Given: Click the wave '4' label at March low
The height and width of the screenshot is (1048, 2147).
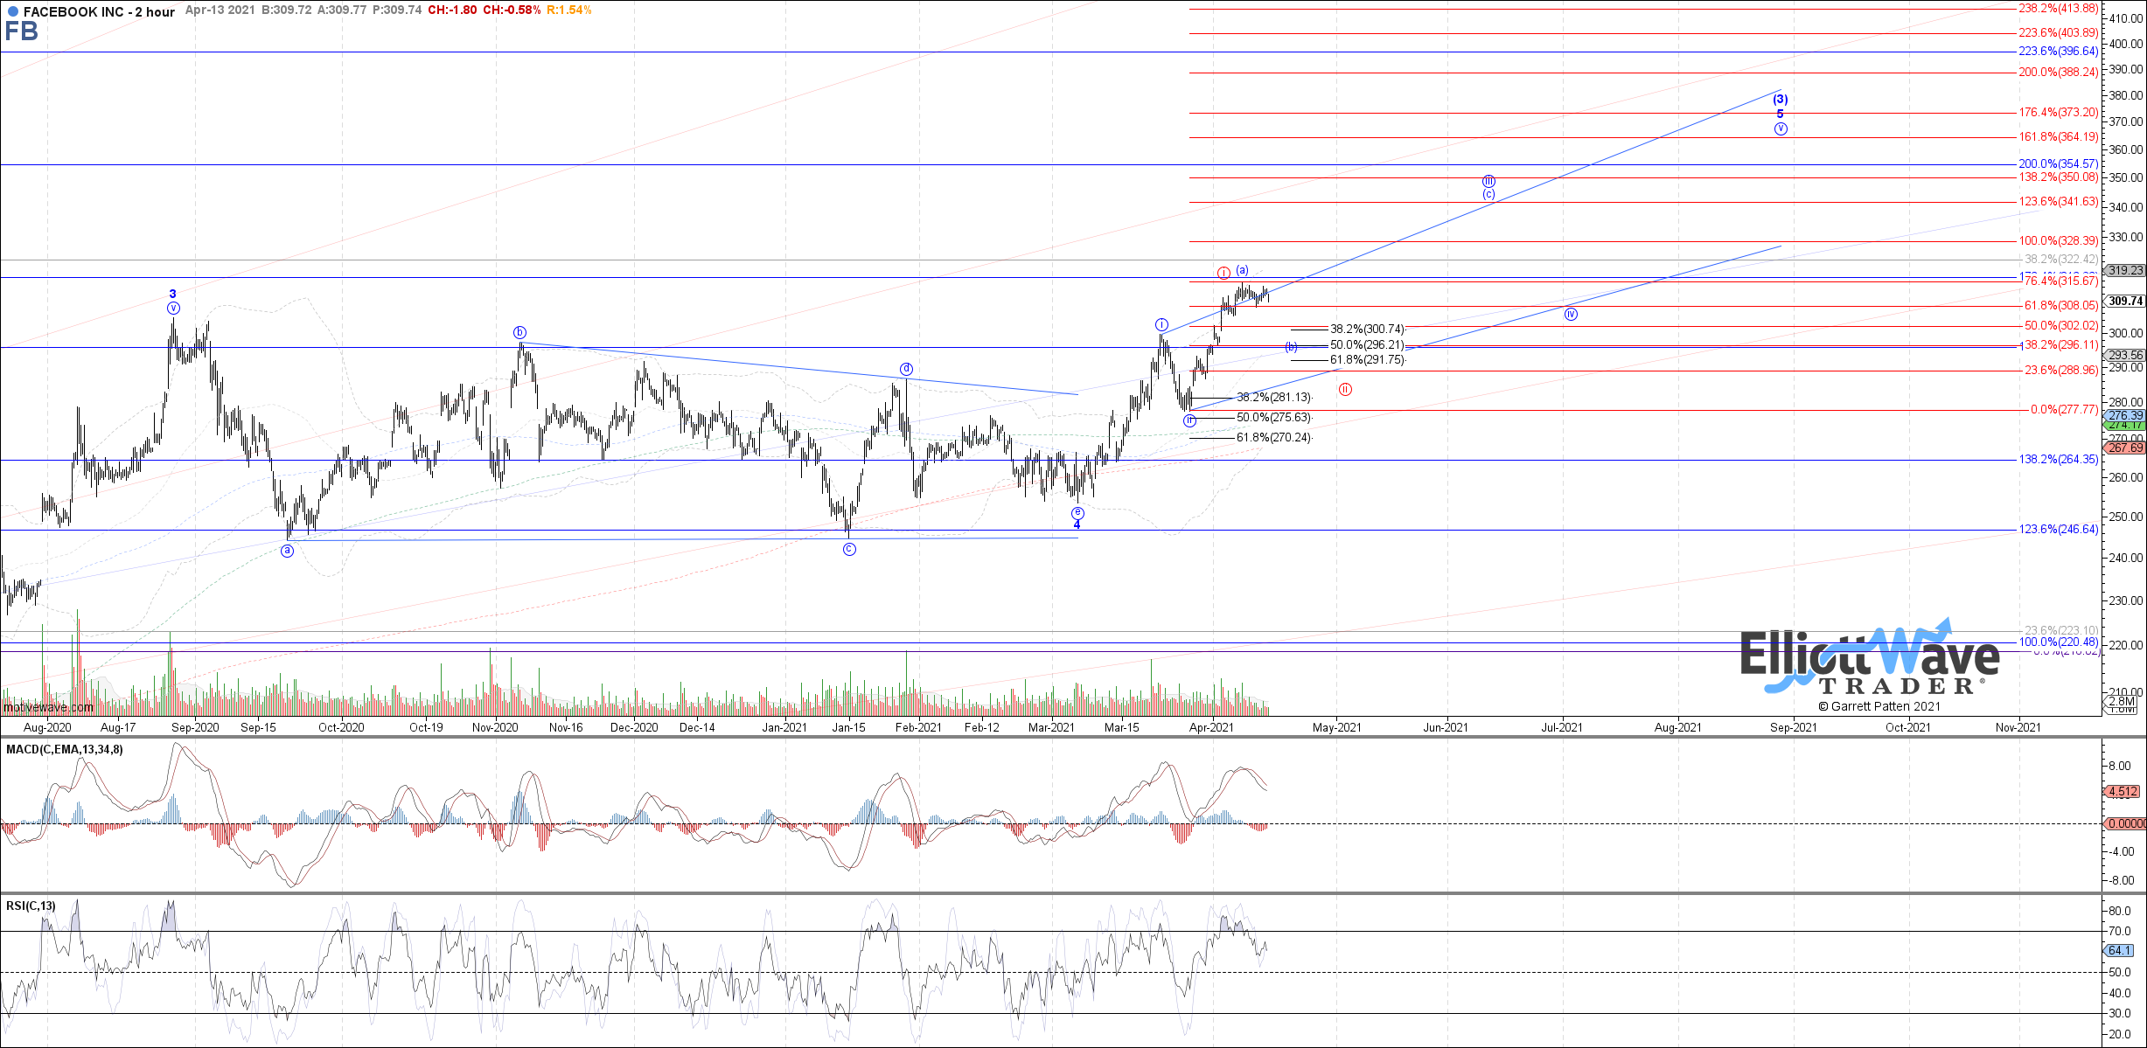Looking at the screenshot, I should (1077, 525).
